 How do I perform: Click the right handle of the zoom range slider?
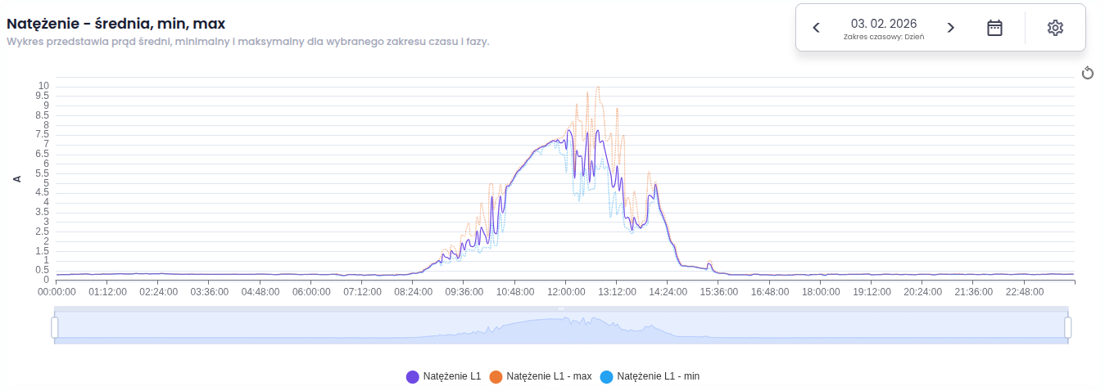point(1067,327)
